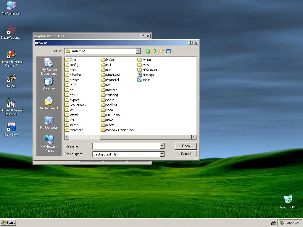Select the dllcache folder
This screenshot has height=227, width=303.
(73, 75)
